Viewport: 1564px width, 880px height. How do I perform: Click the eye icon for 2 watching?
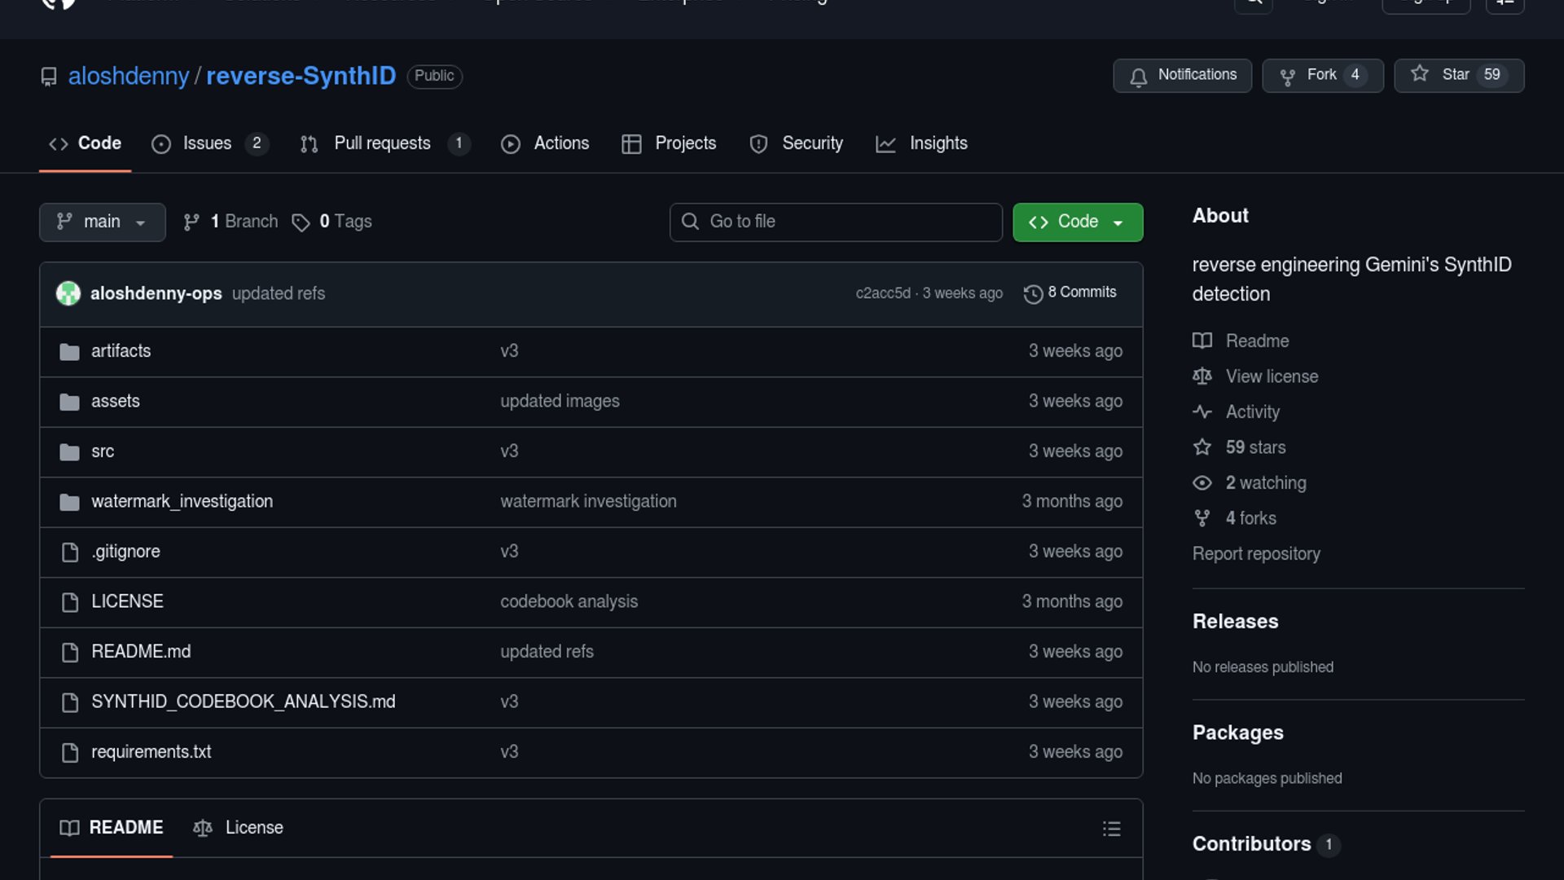1202,483
